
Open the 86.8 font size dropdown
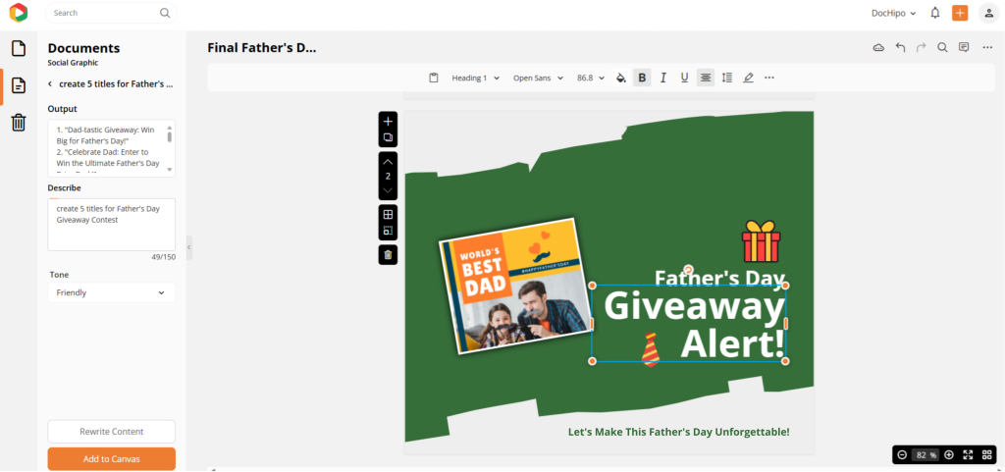click(x=591, y=78)
